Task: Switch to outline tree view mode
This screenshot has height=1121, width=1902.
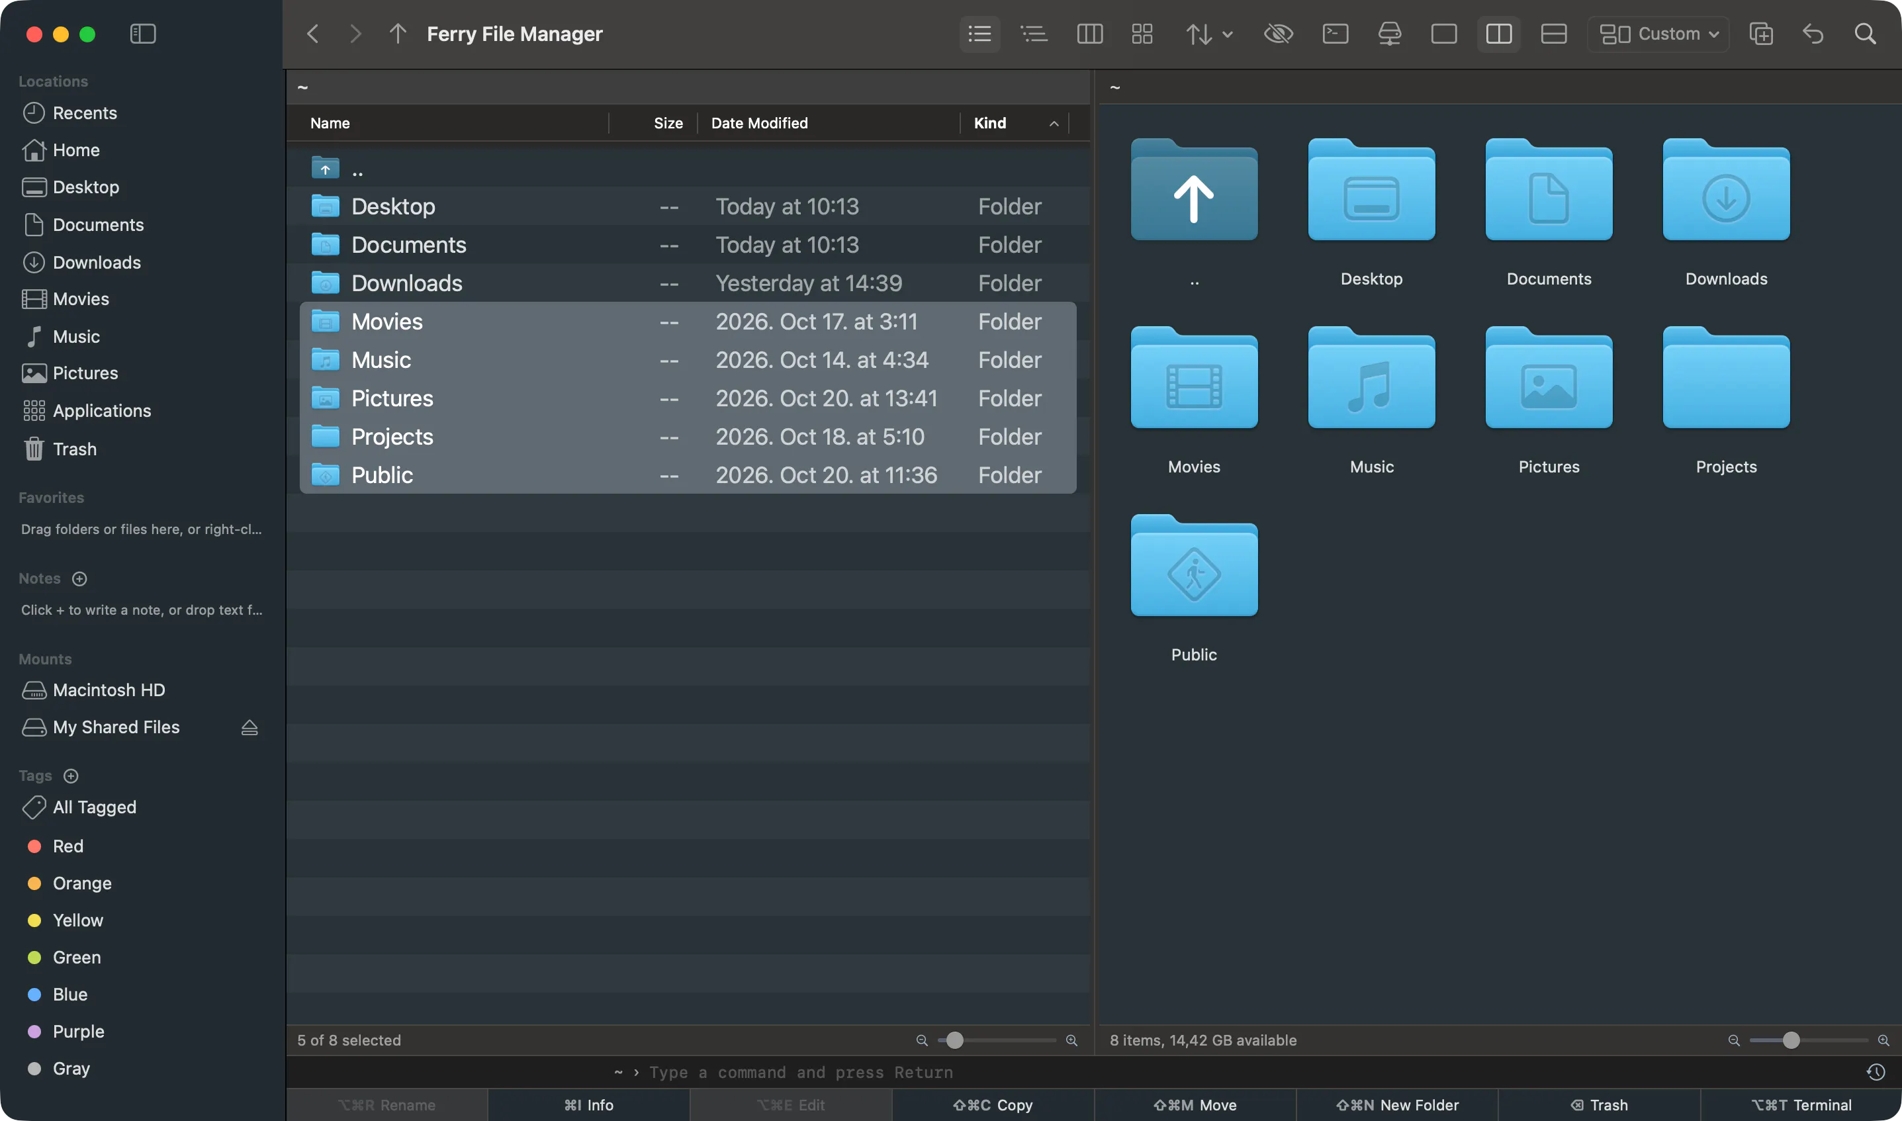Action: pyautogui.click(x=1034, y=34)
